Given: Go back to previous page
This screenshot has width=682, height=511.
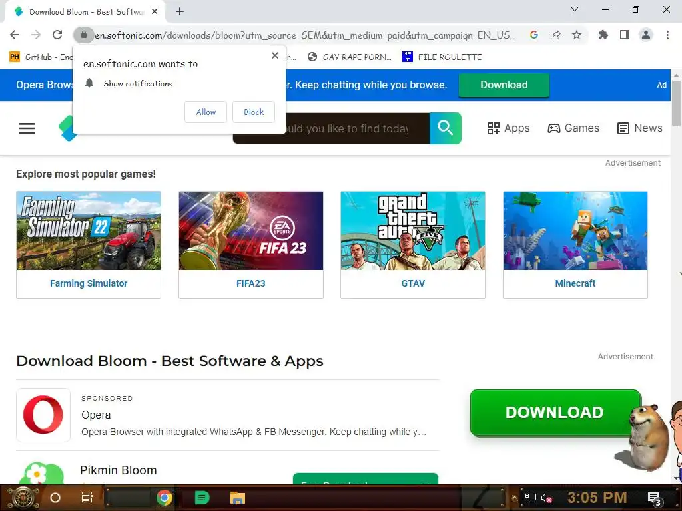Looking at the screenshot, I should click(x=15, y=35).
